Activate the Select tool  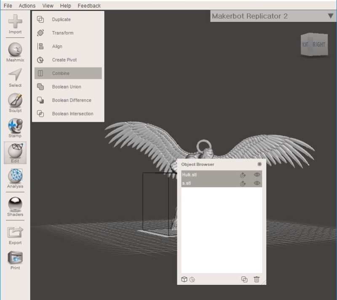(15, 78)
